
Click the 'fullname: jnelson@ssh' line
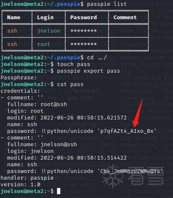point(42,145)
